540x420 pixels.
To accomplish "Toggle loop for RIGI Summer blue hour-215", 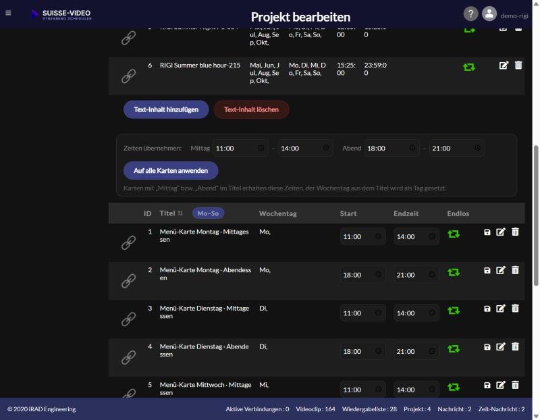I will pos(469,67).
